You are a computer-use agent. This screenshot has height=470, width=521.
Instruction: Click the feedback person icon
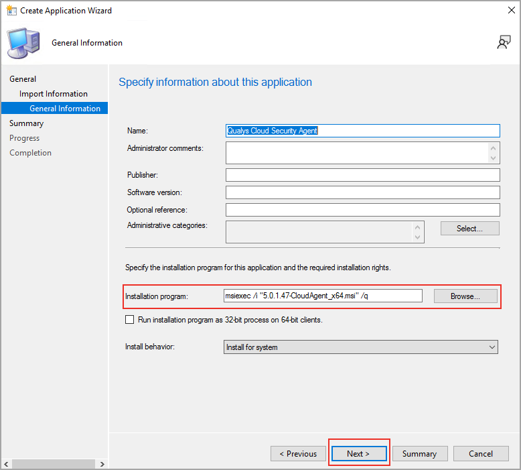click(504, 42)
